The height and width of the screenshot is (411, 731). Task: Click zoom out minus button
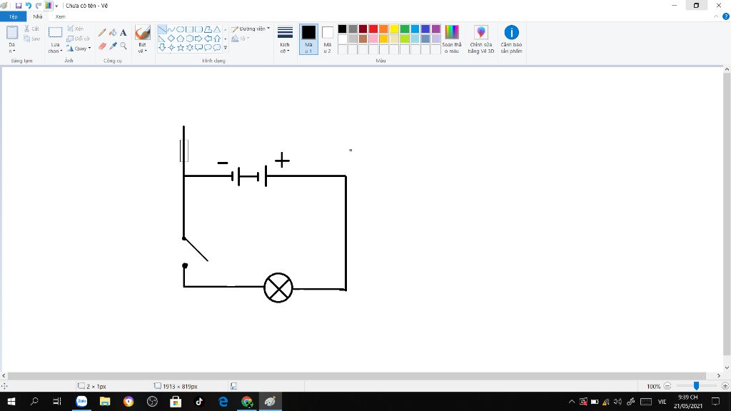[667, 386]
